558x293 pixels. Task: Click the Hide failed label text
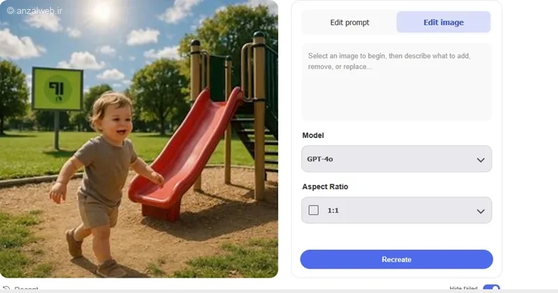[463, 288]
